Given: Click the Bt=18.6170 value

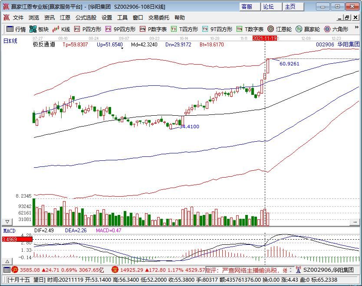Looking at the screenshot, I should [212, 45].
